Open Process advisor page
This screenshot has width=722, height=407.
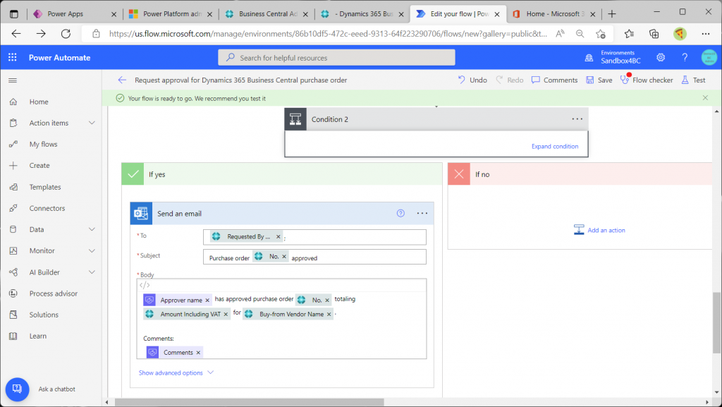pyautogui.click(x=54, y=293)
